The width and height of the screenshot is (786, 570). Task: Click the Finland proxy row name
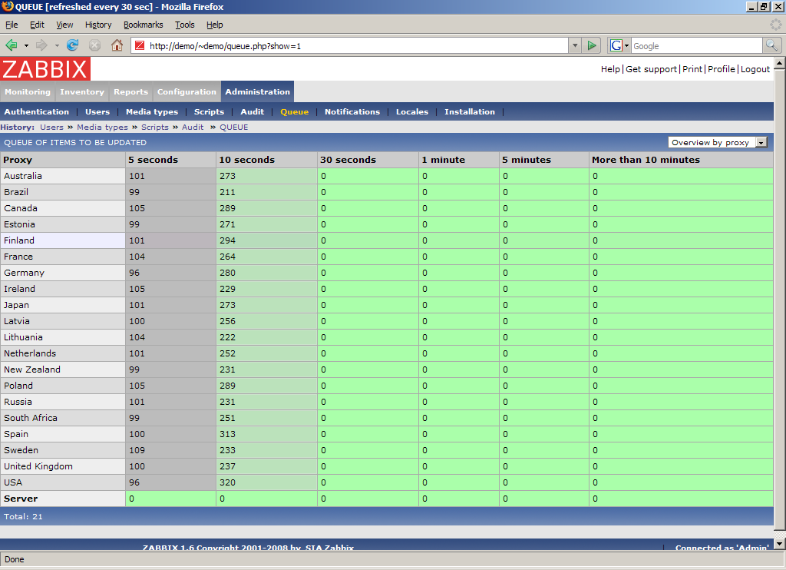(19, 241)
